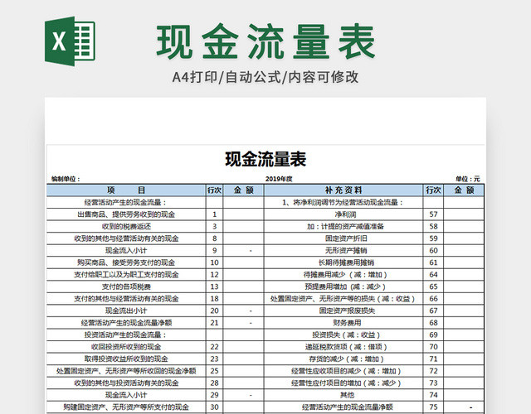Image resolution: width=531 pixels, height=414 pixels.
Task: Click cell 财务费用
Action: (x=343, y=323)
